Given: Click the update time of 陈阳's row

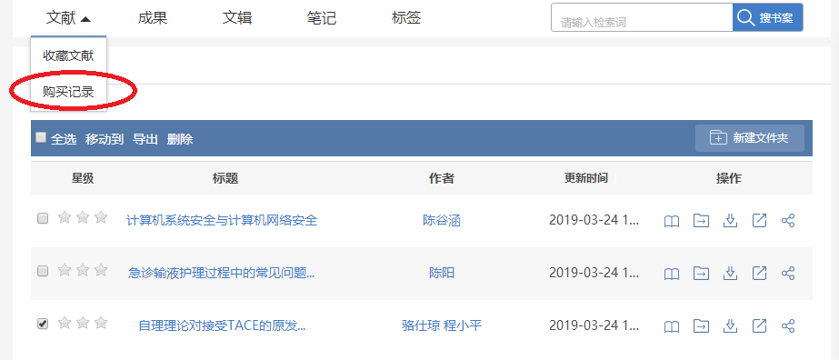Looking at the screenshot, I should point(594,274).
